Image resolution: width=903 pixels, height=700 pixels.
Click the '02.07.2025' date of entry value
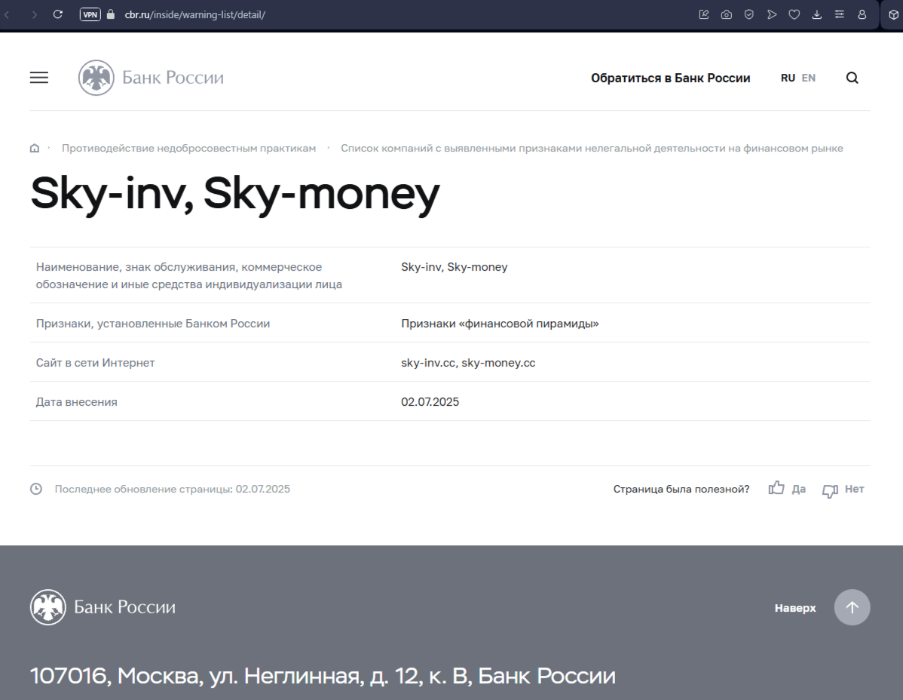[430, 401]
